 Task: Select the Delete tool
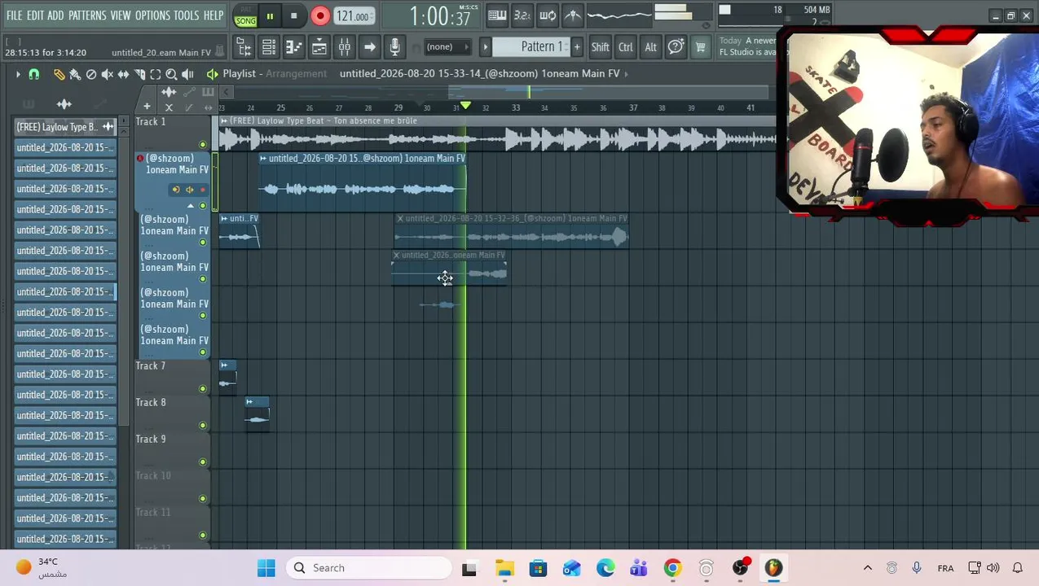[x=91, y=74]
